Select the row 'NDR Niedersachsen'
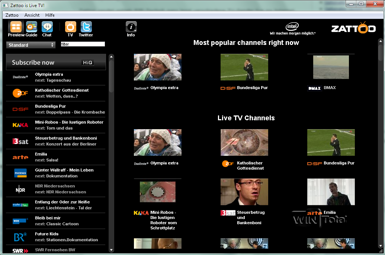The image size is (385, 255). pyautogui.click(x=56, y=189)
